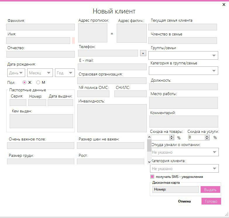Decrease Скидка на услуги value
The width and height of the screenshot is (229, 218).
pyautogui.click(x=207, y=139)
